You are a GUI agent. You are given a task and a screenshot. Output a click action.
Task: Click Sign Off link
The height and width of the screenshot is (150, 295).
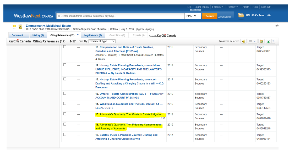coord(266,7)
